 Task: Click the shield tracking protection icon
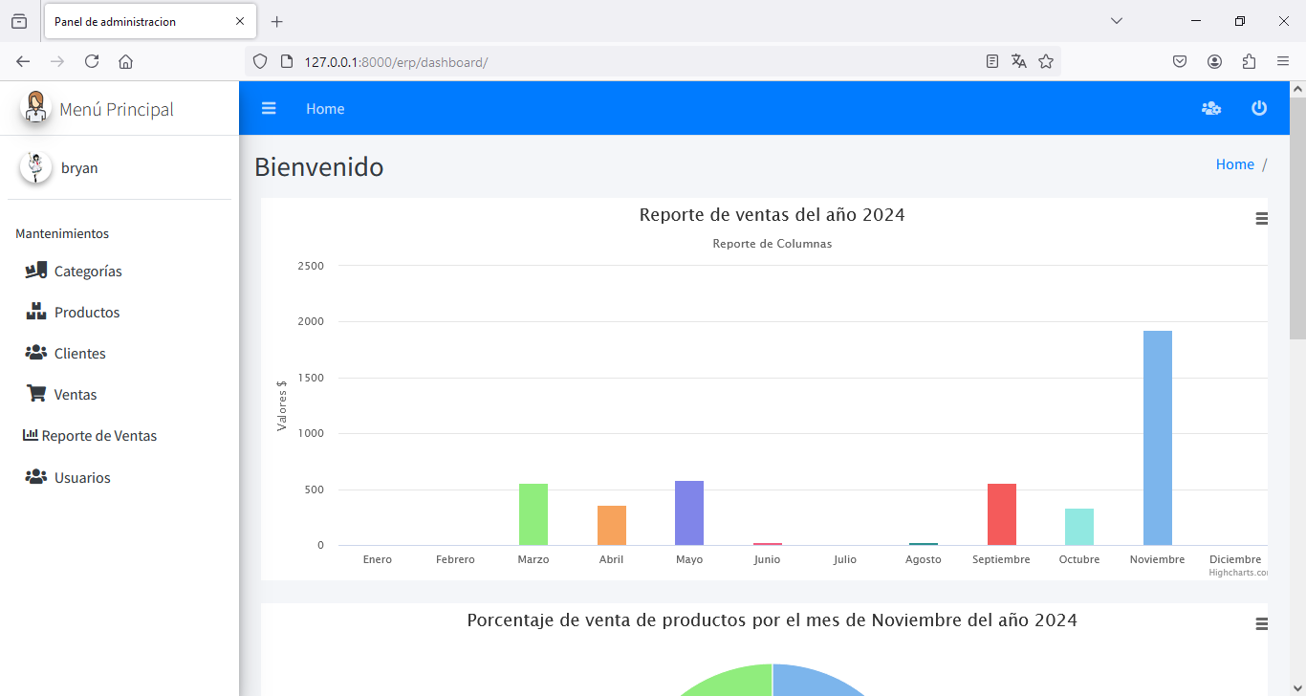pos(259,61)
